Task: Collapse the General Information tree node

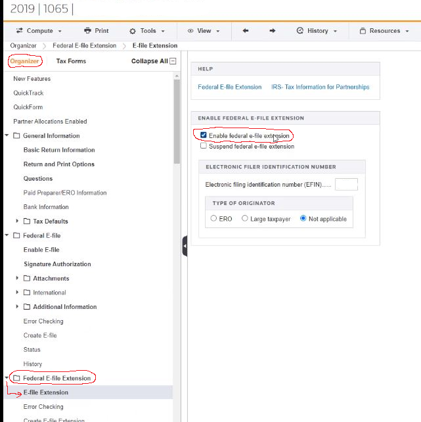Action: tap(7, 135)
